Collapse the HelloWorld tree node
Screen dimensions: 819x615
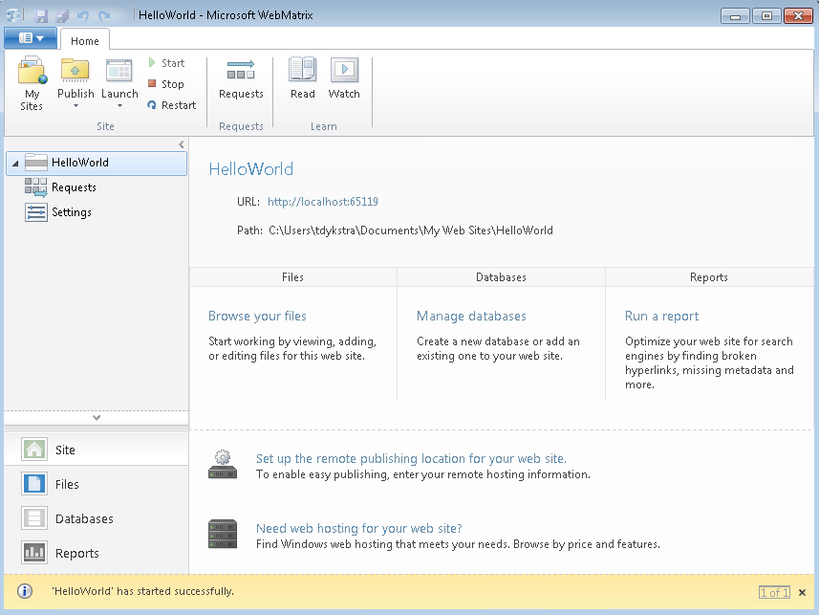point(15,164)
